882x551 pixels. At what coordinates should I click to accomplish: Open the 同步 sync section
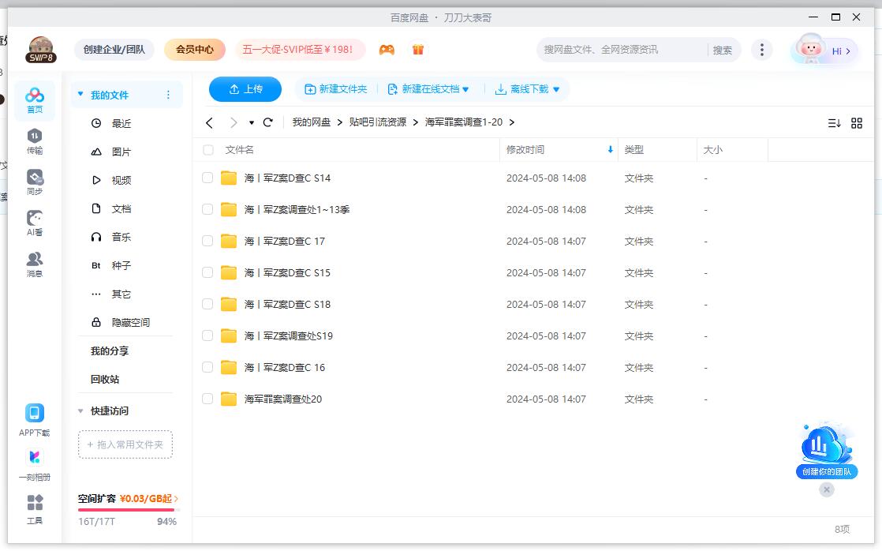coord(34,182)
